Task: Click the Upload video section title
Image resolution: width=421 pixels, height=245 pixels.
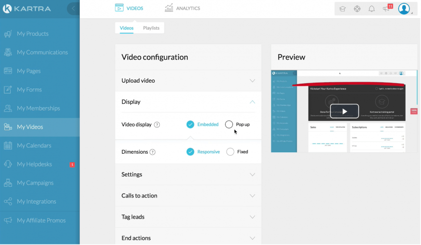Action: (138, 81)
